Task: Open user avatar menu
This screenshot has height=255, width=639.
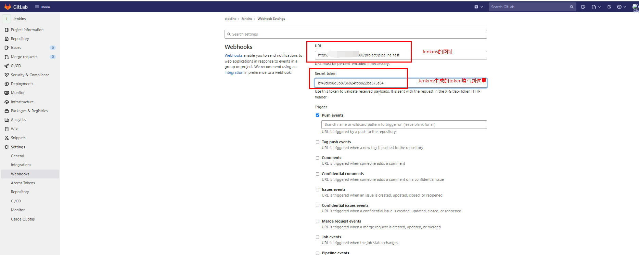Action: pos(635,7)
